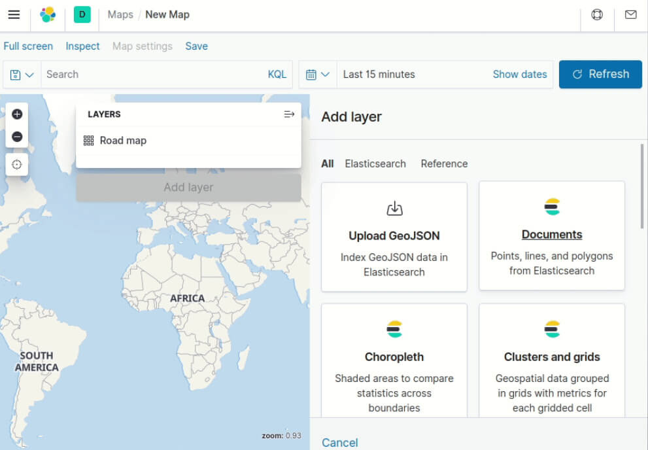This screenshot has width=648, height=450.
Task: Open the help menu icon
Action: (597, 14)
